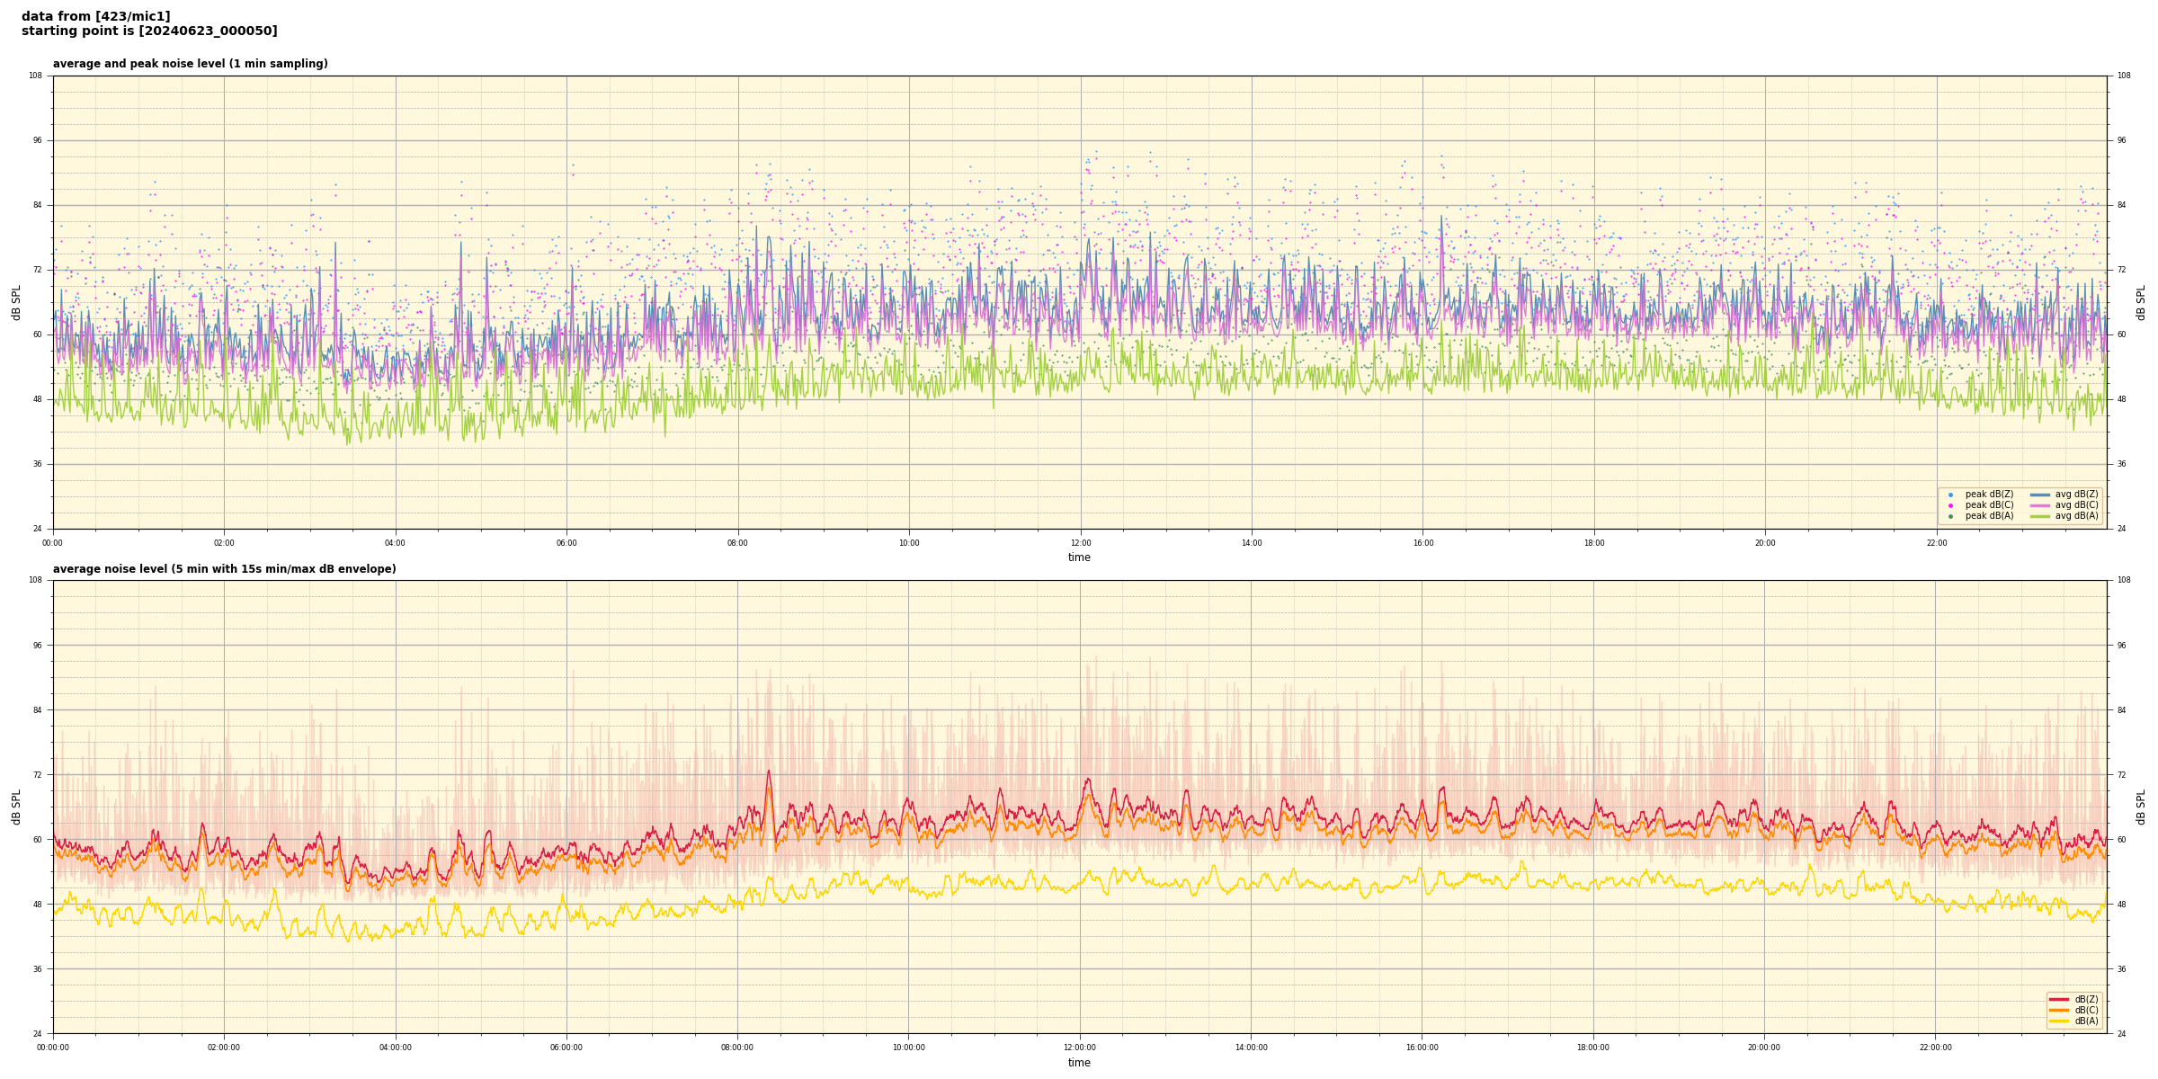Select avg dB(C) legend line
Screen dimensions: 2158x1079
pos(2040,505)
